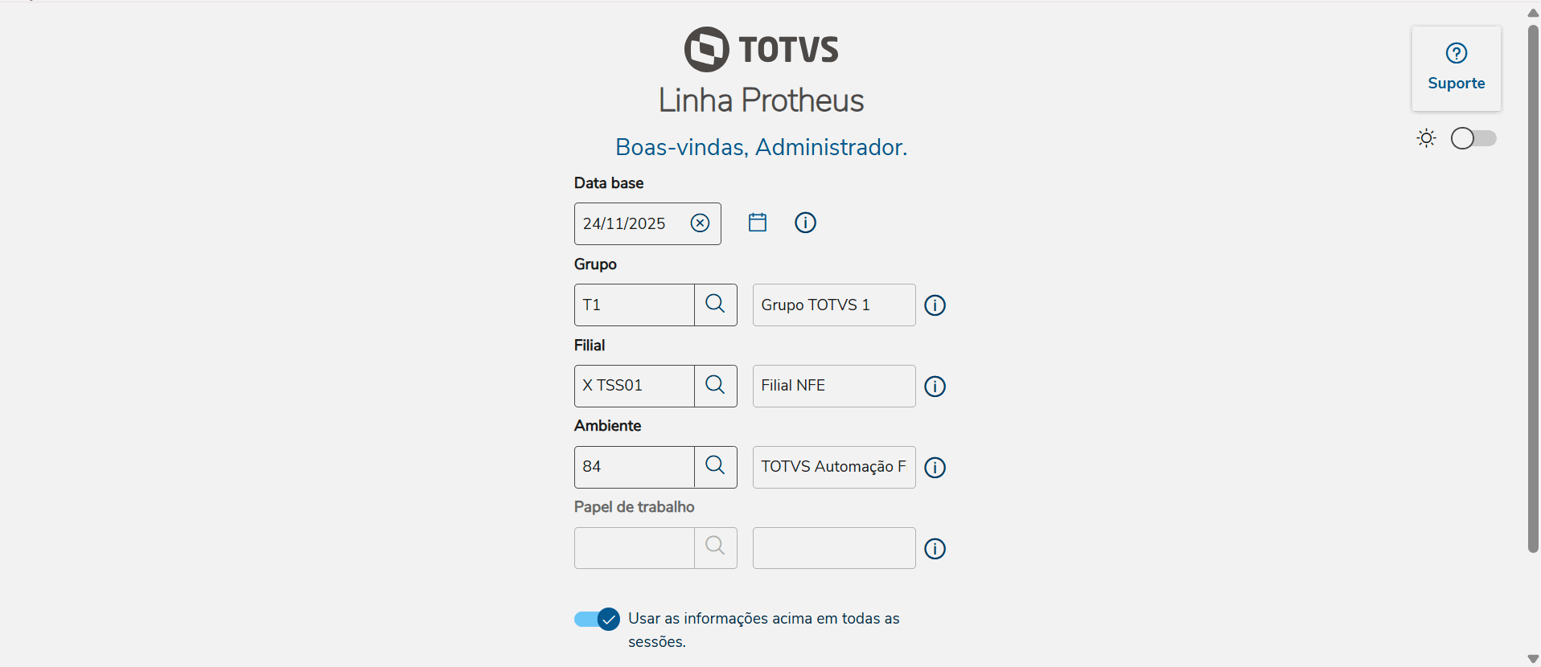1541x667 pixels.
Task: Show info for Papel de trabalho
Action: 935,549
